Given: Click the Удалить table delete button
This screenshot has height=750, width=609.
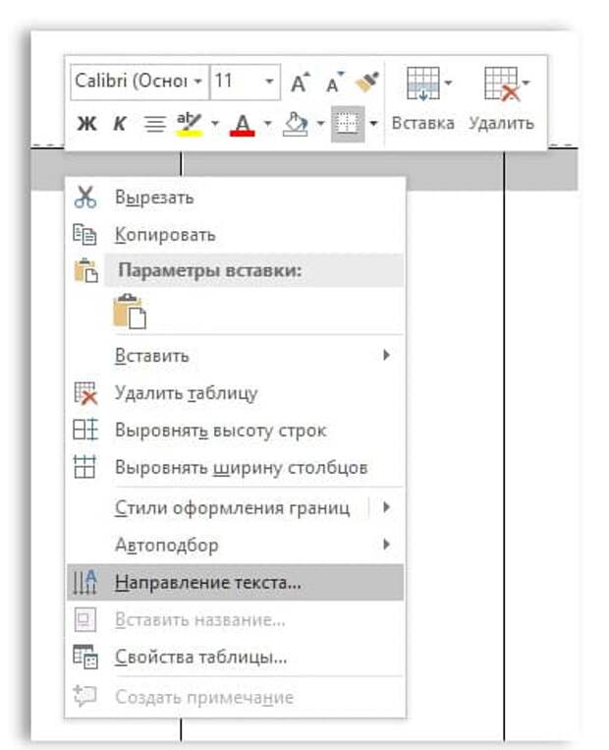Looking at the screenshot, I should (502, 99).
